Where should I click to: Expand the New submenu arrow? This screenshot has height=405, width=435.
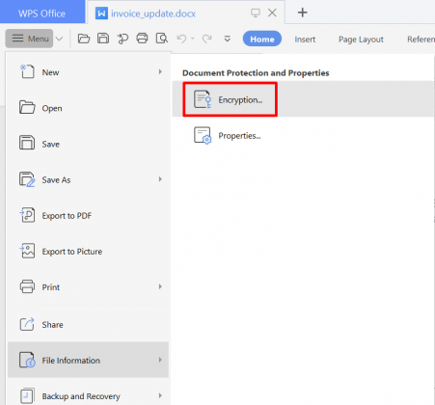click(x=160, y=72)
